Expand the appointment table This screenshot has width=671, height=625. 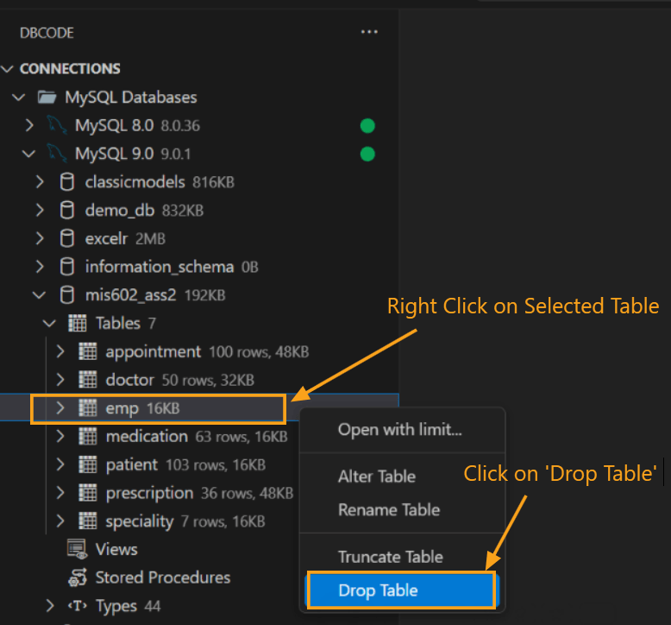coord(60,351)
